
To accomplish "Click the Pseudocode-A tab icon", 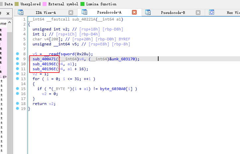I will 84,12.
